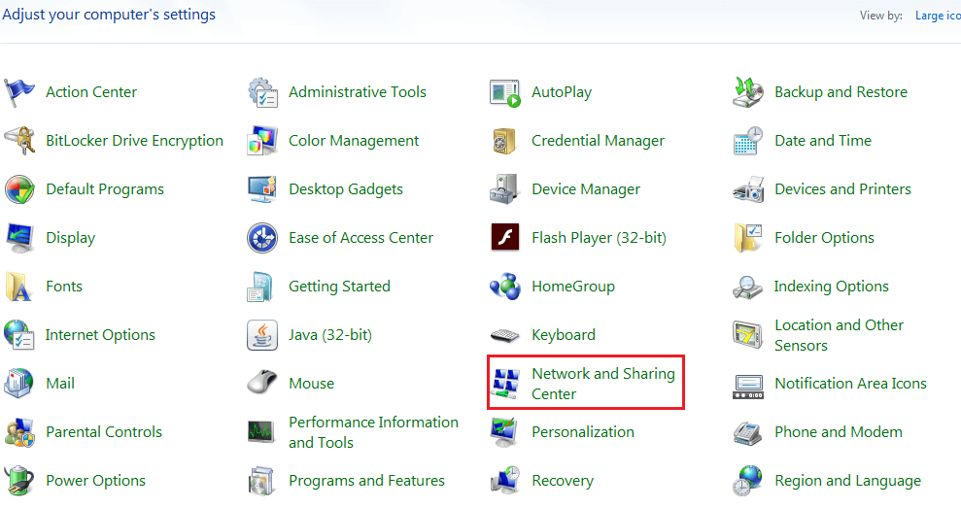
Task: Open the Network and Sharing Center link
Action: pyautogui.click(x=603, y=384)
